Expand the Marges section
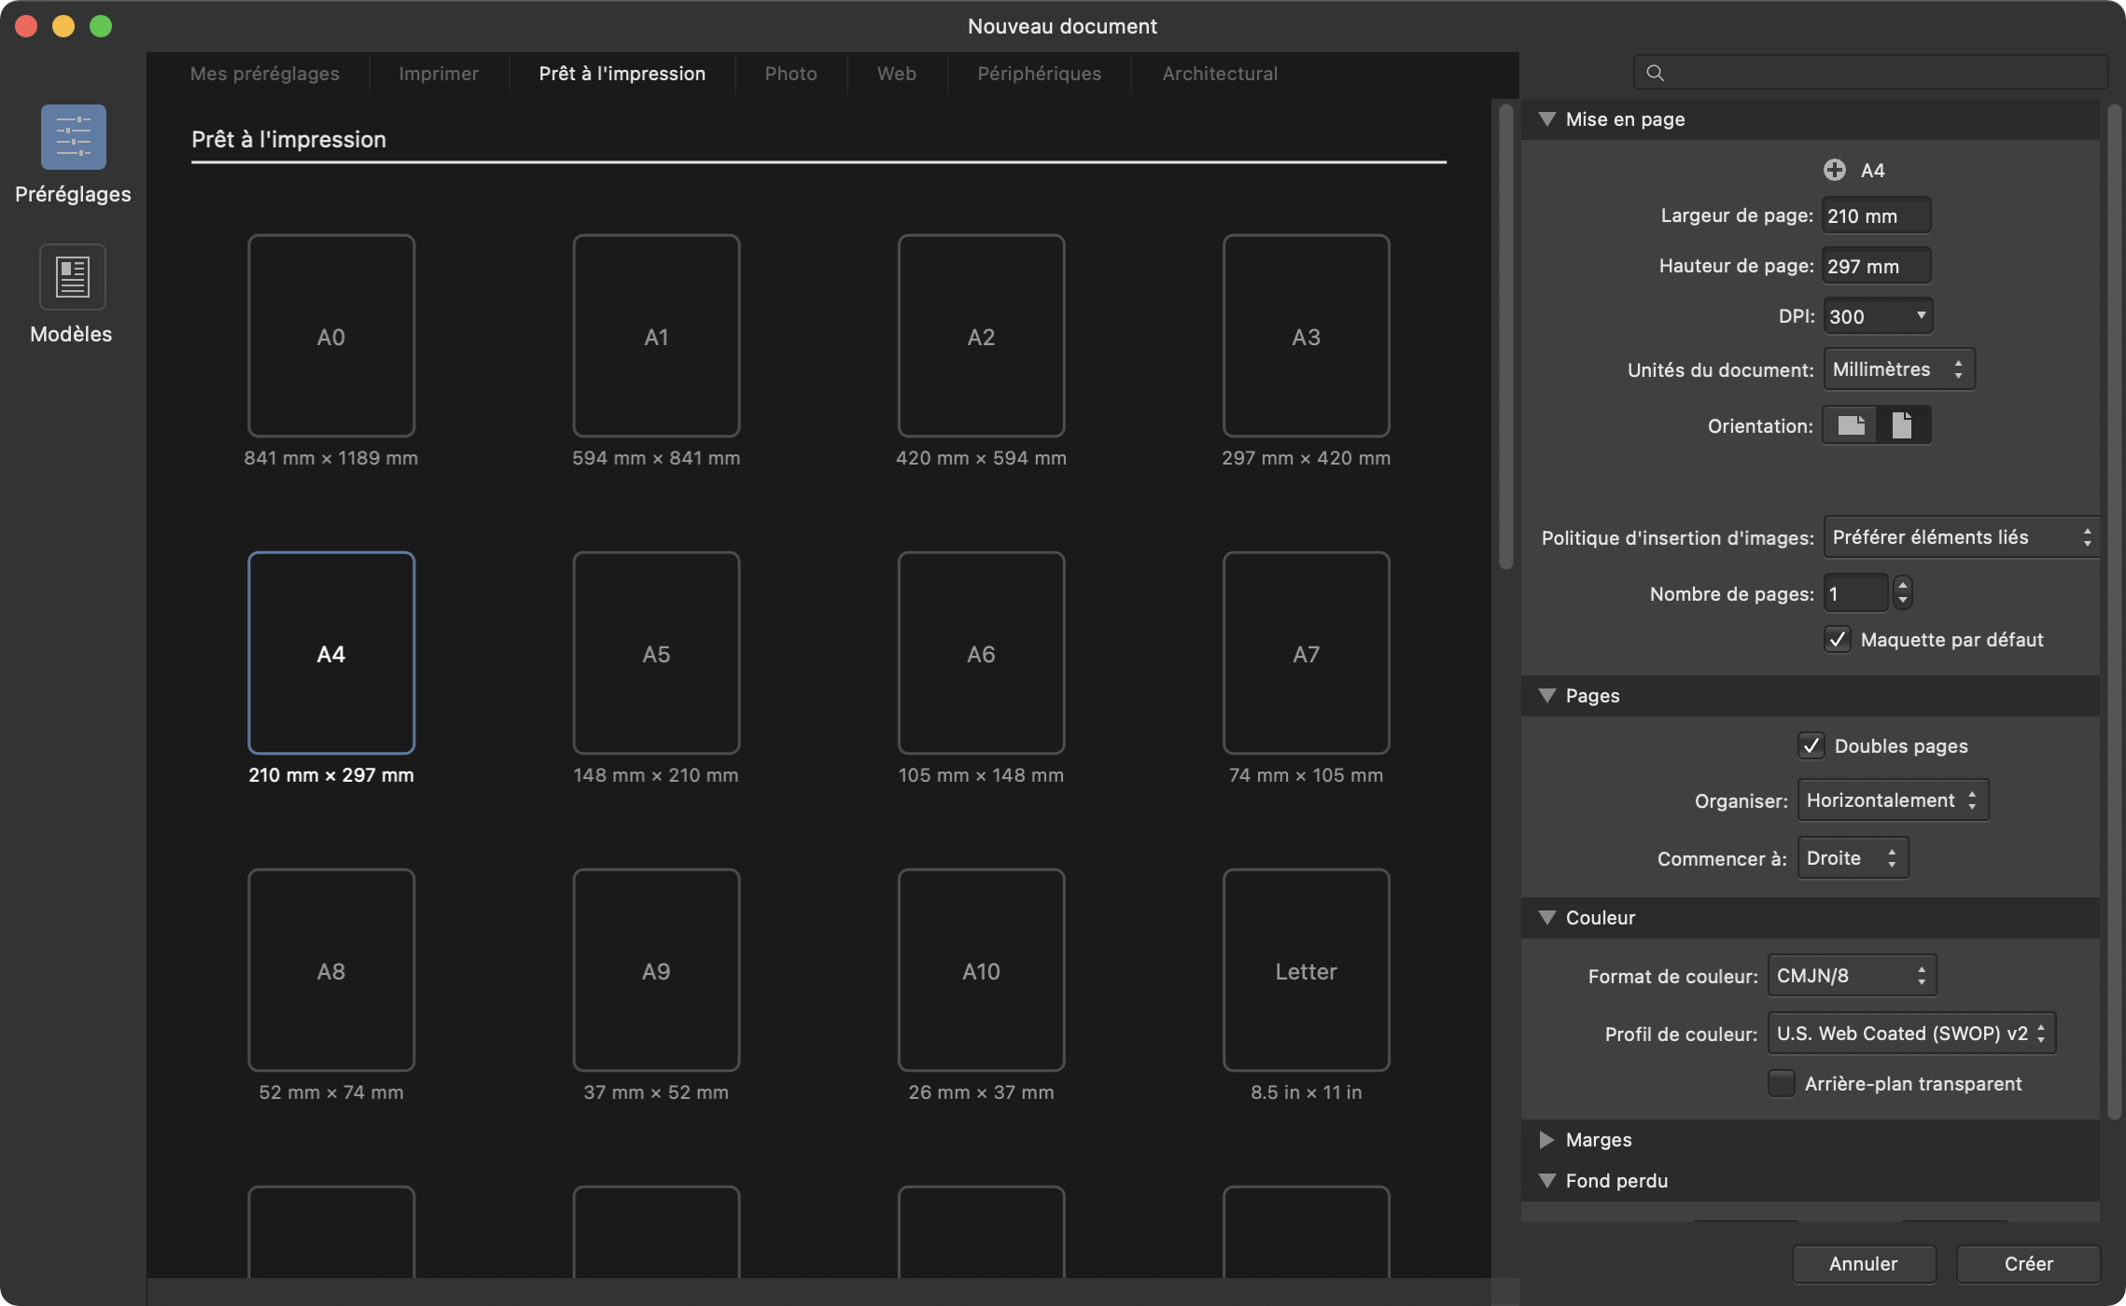The image size is (2126, 1306). [x=1546, y=1140]
